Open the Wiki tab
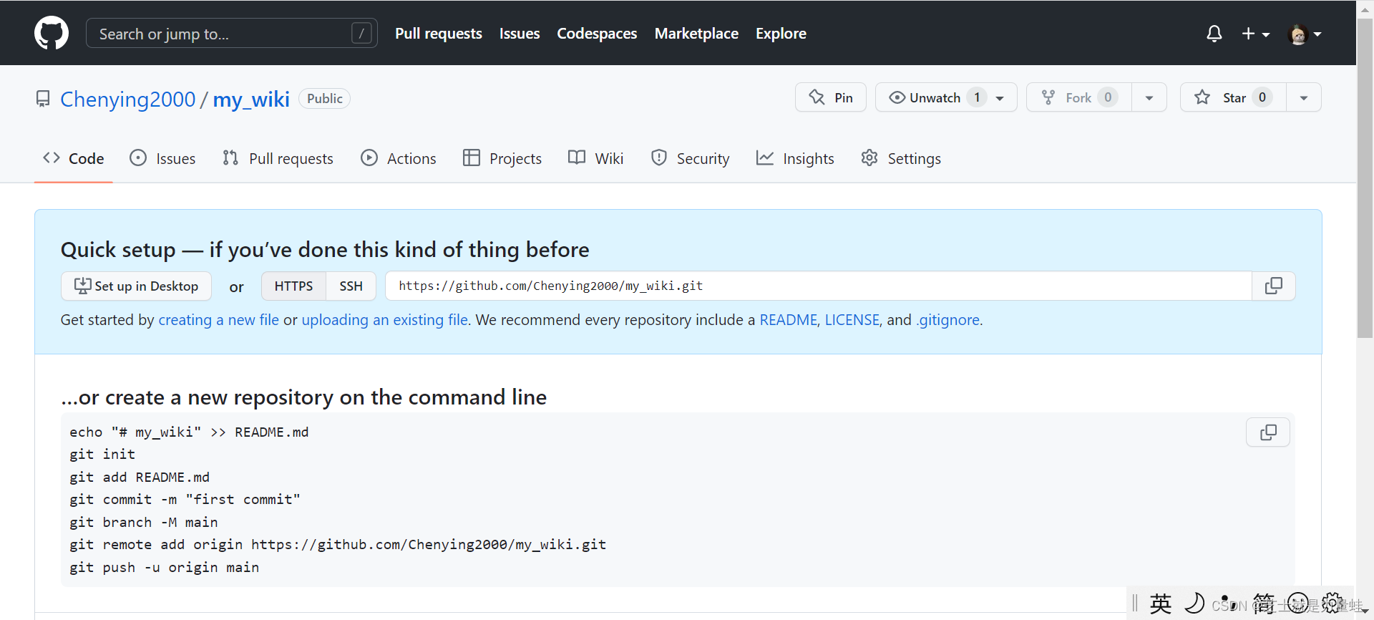The width and height of the screenshot is (1374, 620). click(x=595, y=158)
